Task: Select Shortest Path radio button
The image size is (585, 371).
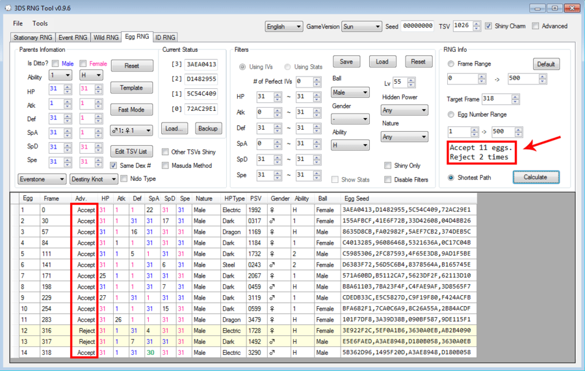Action: pos(450,178)
